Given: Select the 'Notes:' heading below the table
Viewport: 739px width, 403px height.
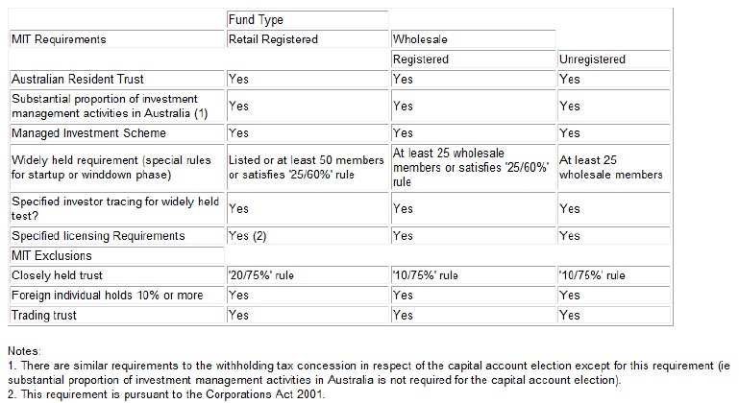Looking at the screenshot, I should coord(25,351).
